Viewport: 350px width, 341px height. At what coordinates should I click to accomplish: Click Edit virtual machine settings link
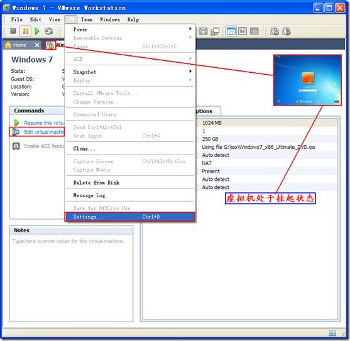coord(44,132)
